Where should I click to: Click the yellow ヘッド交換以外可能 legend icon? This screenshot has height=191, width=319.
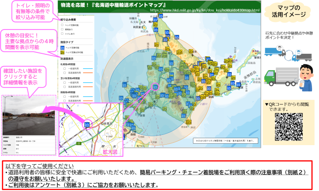pos(61,52)
